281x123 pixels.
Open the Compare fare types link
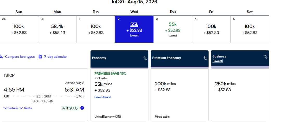(20, 57)
